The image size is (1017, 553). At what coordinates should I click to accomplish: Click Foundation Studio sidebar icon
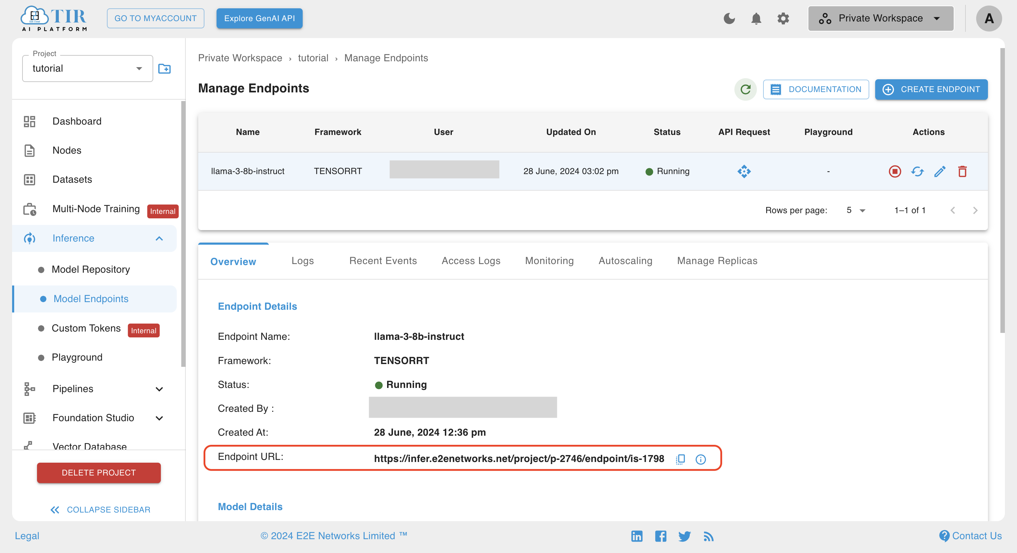[x=30, y=418]
